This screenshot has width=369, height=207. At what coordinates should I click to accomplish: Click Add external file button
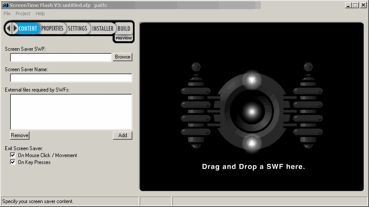pos(122,135)
